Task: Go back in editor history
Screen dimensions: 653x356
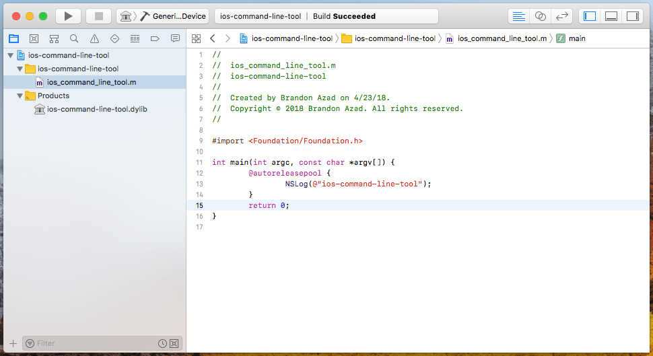Action: [x=212, y=38]
